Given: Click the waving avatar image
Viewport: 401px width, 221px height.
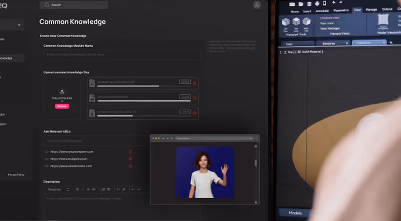Looking at the screenshot, I should tap(205, 172).
